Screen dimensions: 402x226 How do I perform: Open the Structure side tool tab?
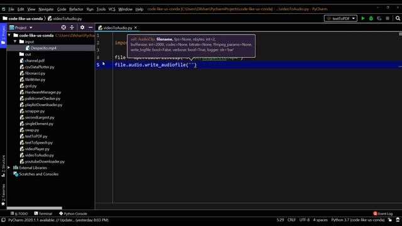pos(3,166)
